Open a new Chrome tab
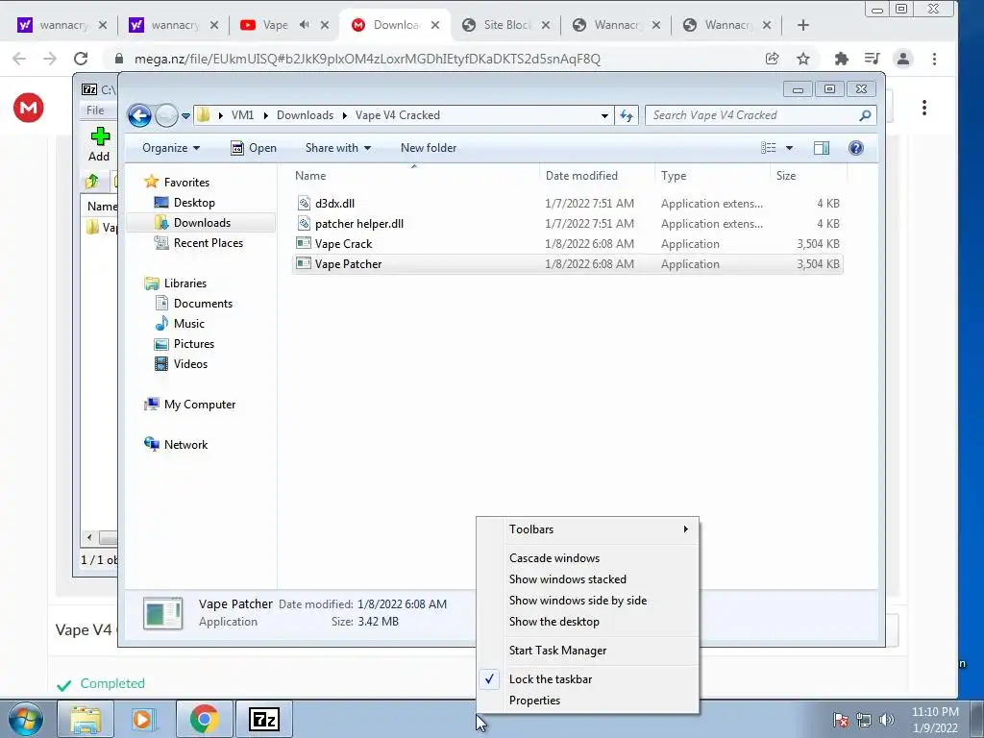The image size is (984, 738). click(x=803, y=25)
